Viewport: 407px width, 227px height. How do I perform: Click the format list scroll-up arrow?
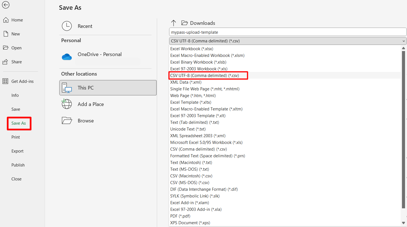[403, 48]
